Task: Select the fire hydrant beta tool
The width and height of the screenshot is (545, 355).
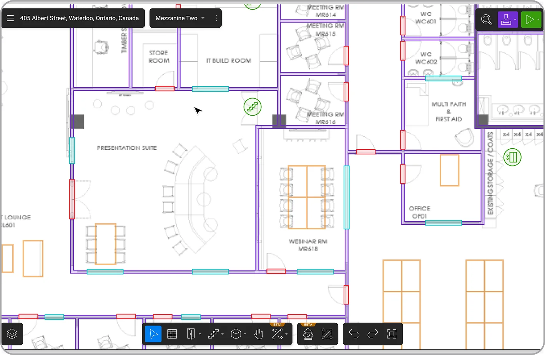Action: coord(308,334)
